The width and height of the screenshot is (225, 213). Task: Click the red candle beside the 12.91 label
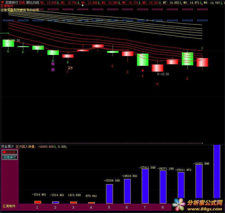(x=157, y=68)
